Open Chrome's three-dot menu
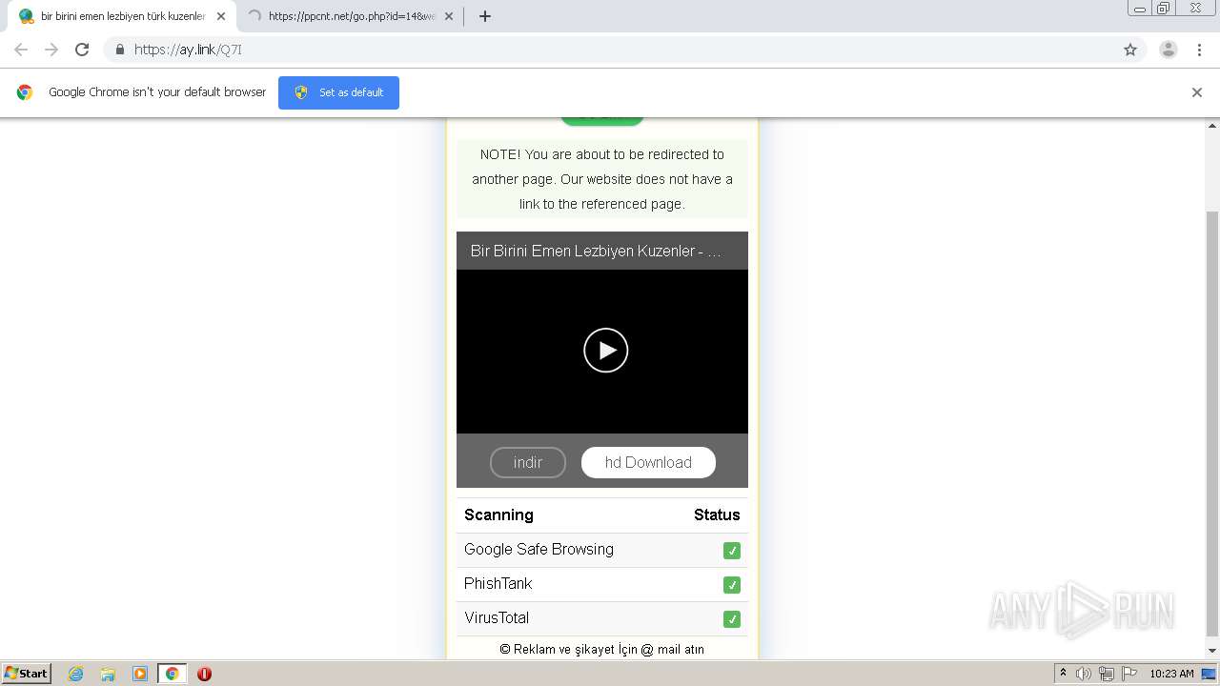Image resolution: width=1220 pixels, height=686 pixels. coord(1199,50)
